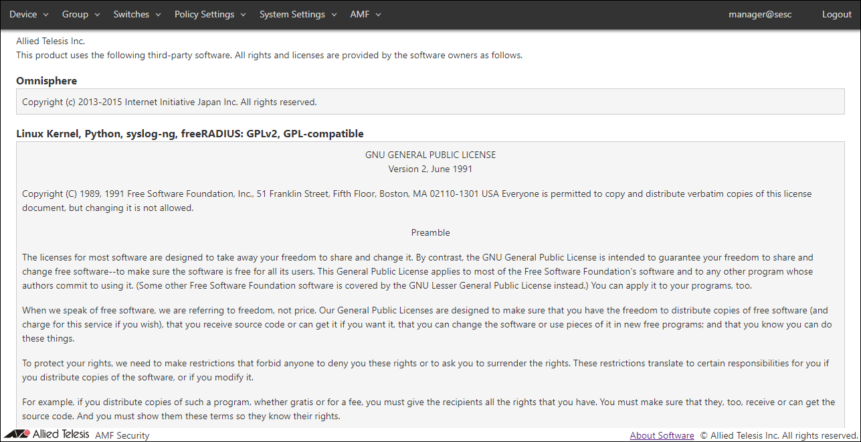The width and height of the screenshot is (861, 442).
Task: Click the Group dropdown caret
Action: 97,15
